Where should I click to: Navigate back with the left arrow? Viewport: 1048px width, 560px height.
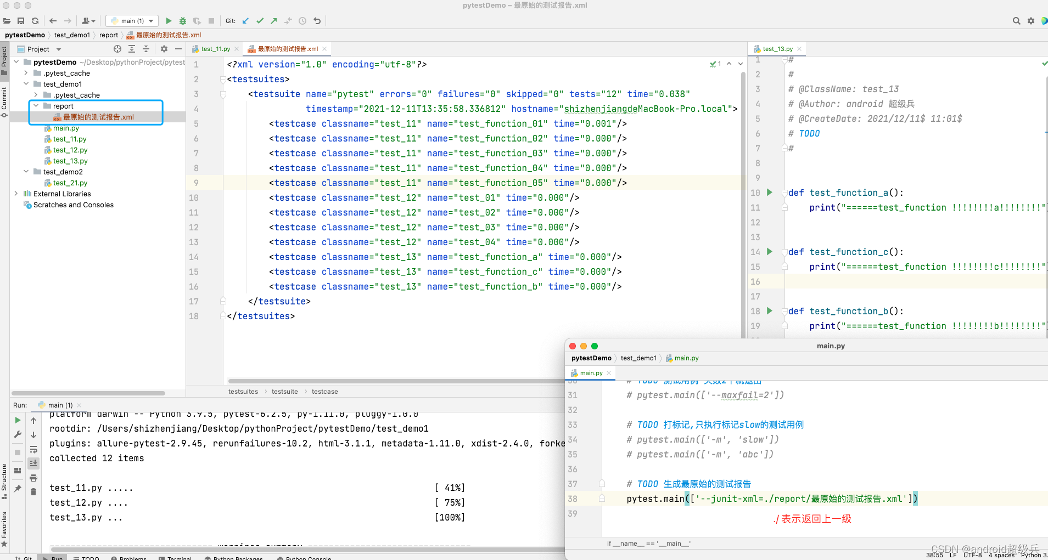[x=53, y=21]
